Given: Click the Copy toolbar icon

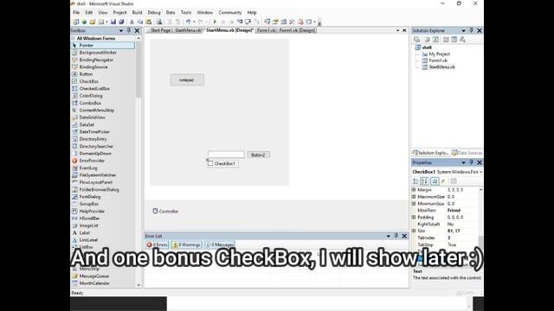Looking at the screenshot, I should (x=140, y=22).
